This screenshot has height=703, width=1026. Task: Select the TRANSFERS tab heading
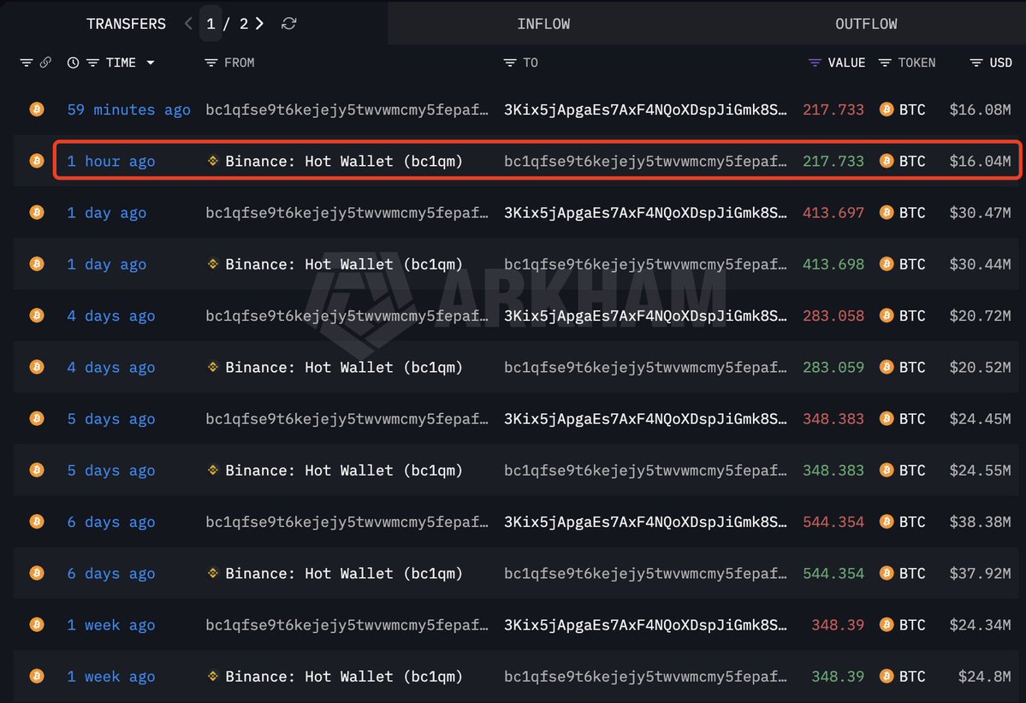pyautogui.click(x=127, y=24)
